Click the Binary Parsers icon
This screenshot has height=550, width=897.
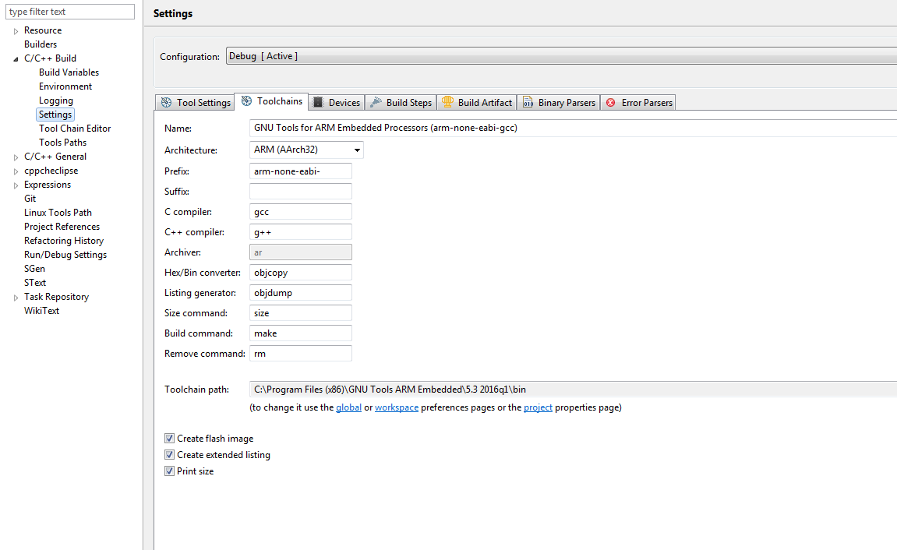(528, 103)
